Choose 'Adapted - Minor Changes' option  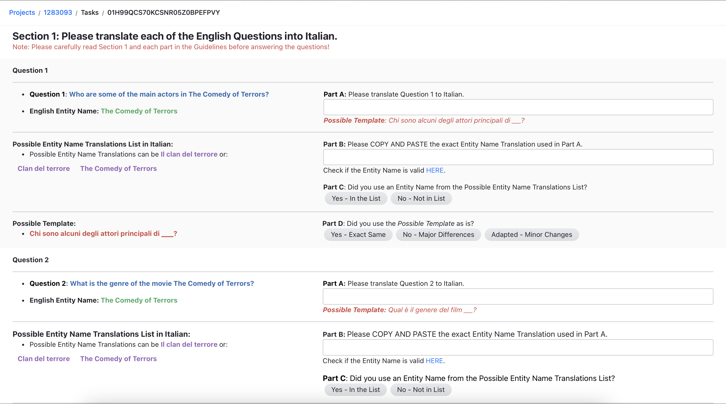point(531,234)
